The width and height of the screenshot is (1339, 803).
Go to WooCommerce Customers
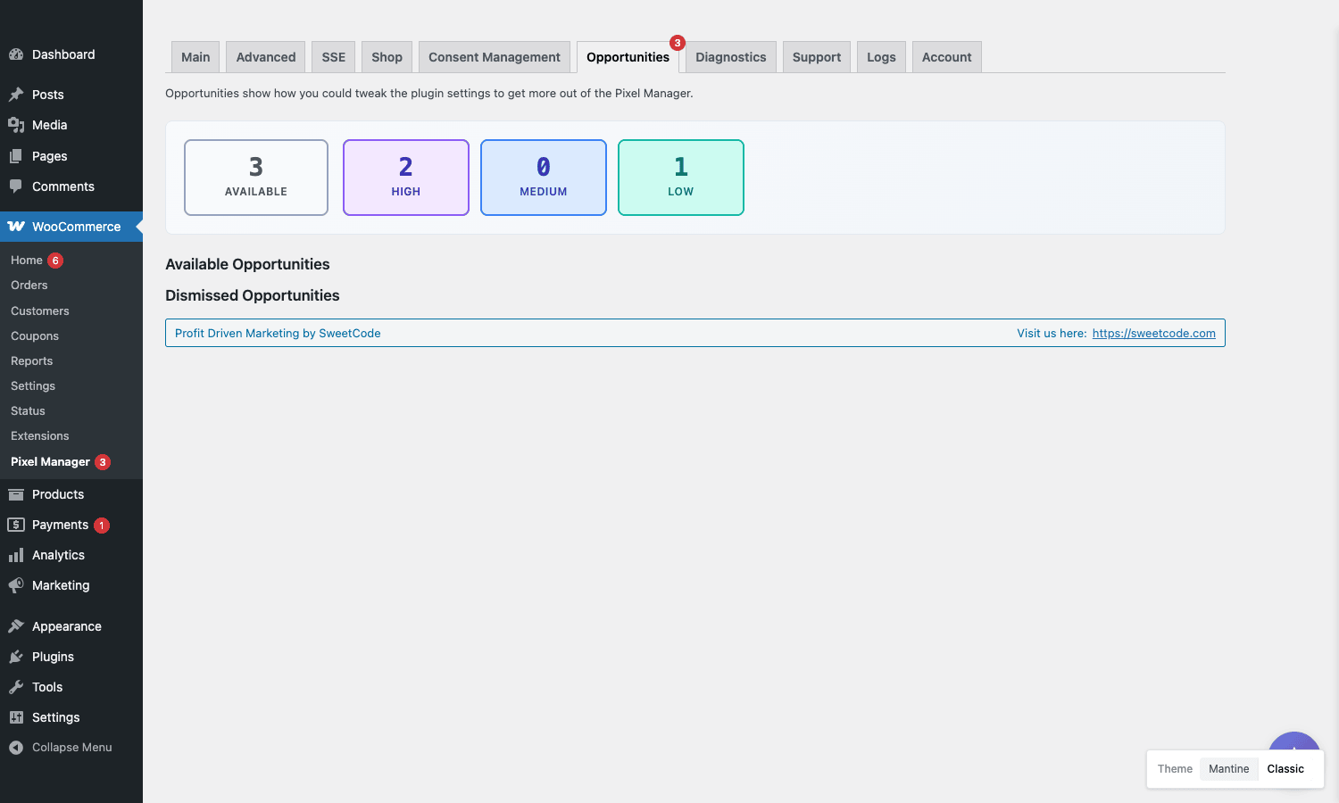(x=40, y=311)
